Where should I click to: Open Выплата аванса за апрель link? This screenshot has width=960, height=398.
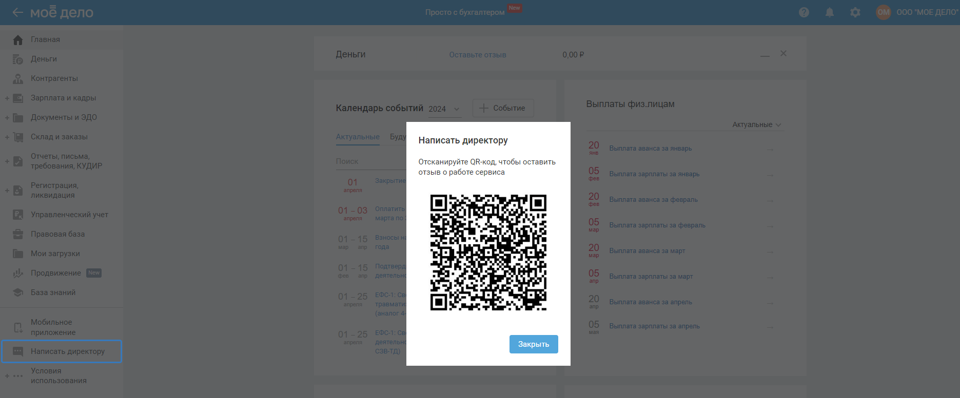651,302
